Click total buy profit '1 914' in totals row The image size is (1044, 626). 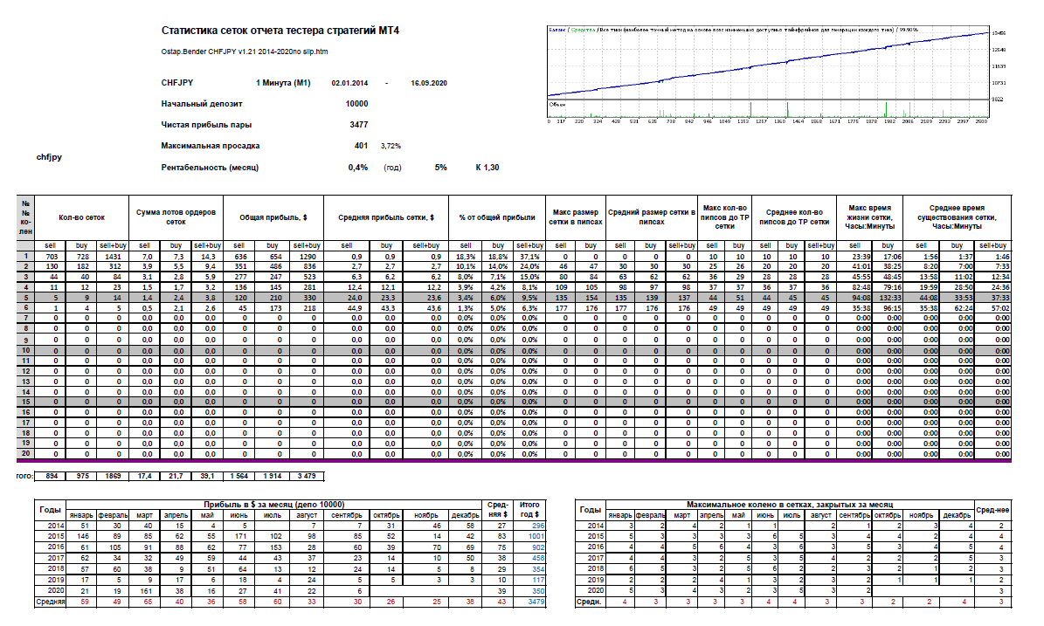pyautogui.click(x=273, y=477)
